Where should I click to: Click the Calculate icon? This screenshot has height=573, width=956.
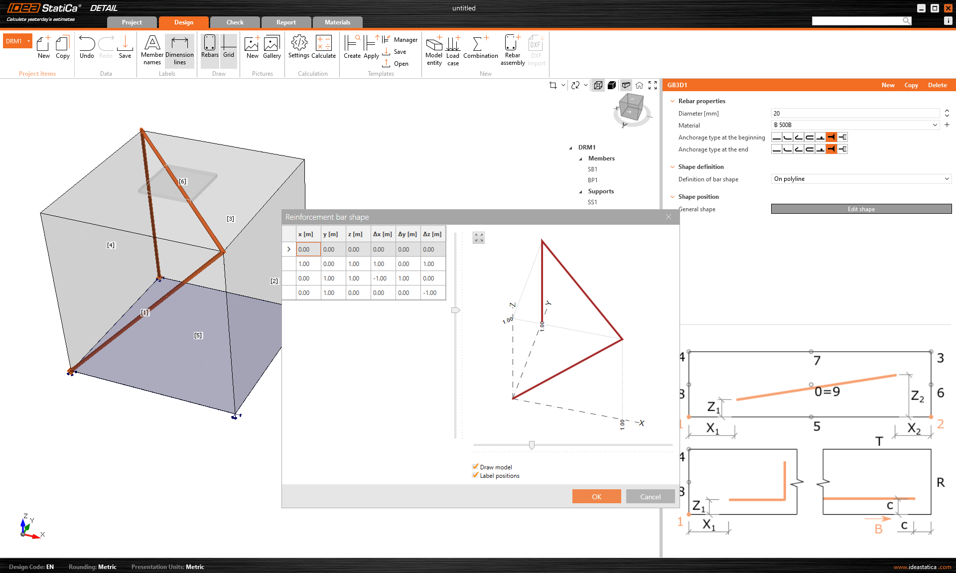point(323,48)
